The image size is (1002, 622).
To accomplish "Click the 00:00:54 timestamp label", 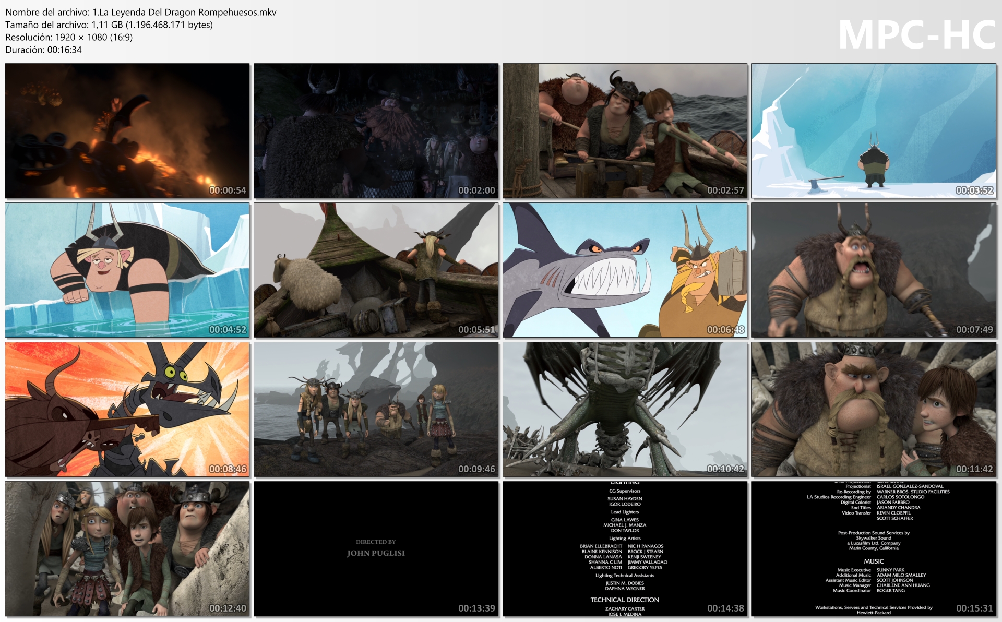I will (228, 190).
